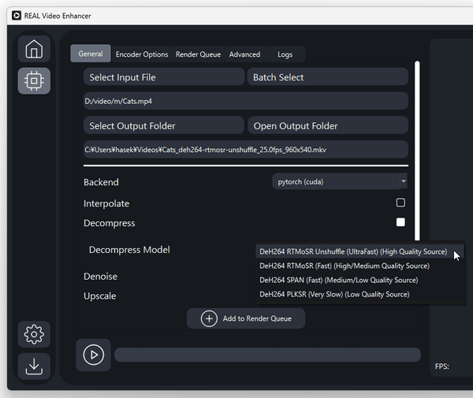
Task: Click the Select Input File button
Action: point(164,77)
